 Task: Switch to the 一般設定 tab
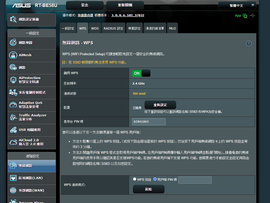68,28
